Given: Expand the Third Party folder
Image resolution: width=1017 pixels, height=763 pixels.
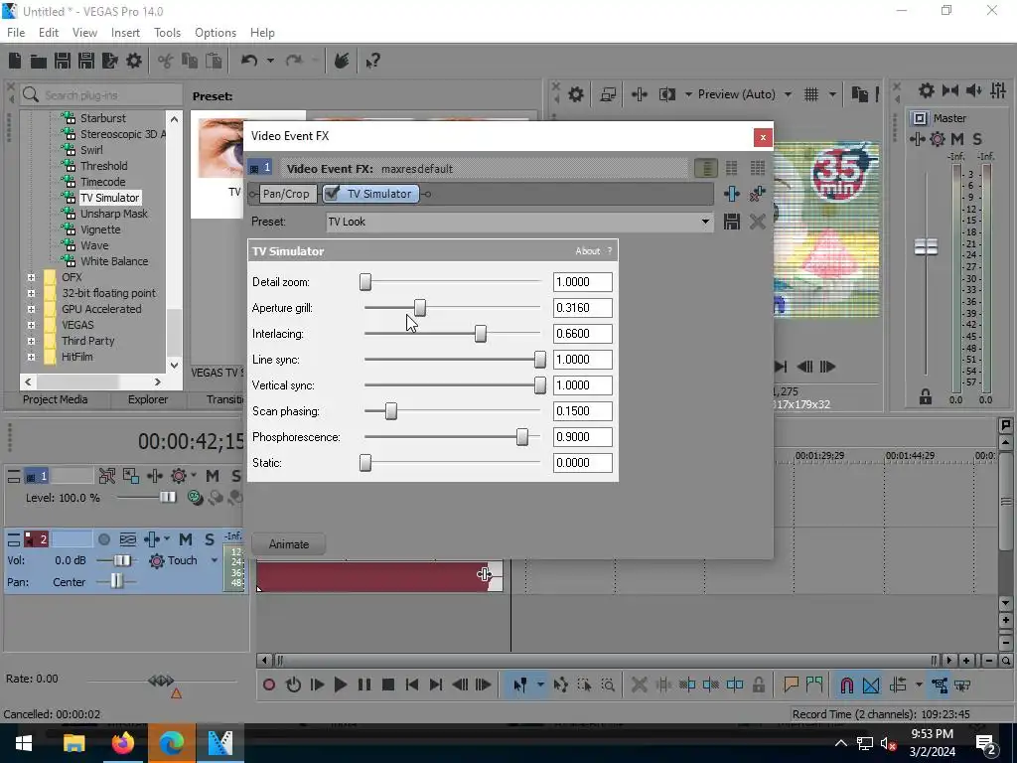Looking at the screenshot, I should coord(31,342).
